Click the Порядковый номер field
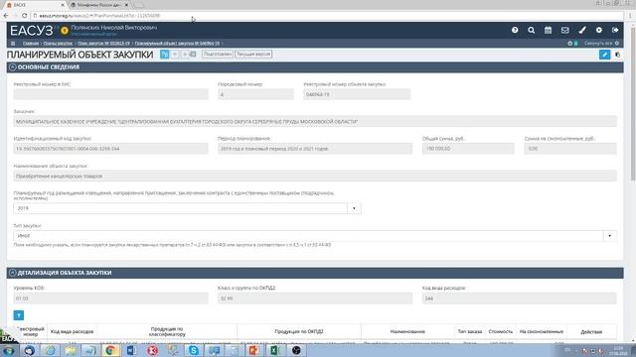This screenshot has width=636, height=357. pos(255,94)
